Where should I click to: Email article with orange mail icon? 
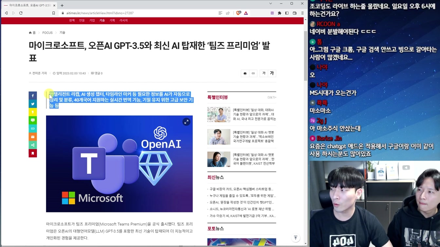[x=33, y=137]
